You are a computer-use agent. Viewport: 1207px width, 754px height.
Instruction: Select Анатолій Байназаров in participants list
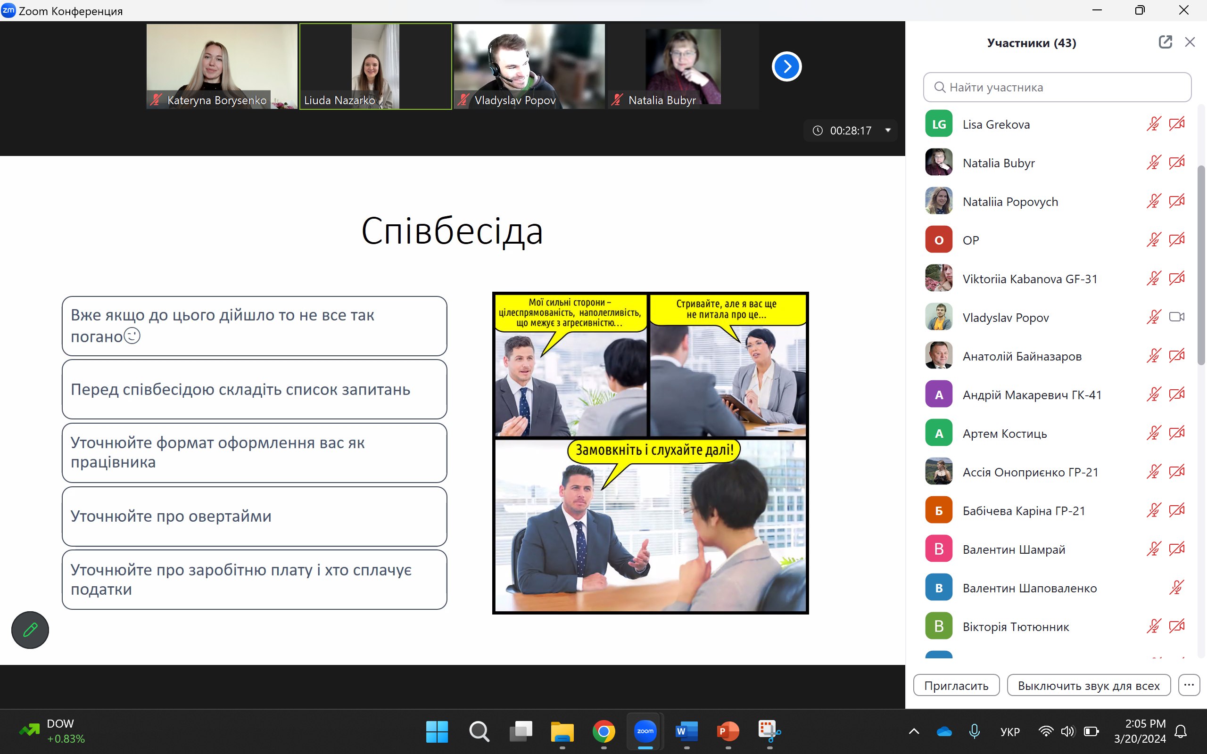coord(1021,356)
